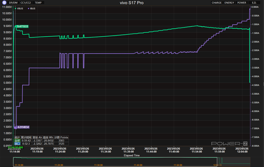264x167 pixels.
Task: Click the 0:59:42 cumulative time cell
Action: pyautogui.click(x=26, y=141)
